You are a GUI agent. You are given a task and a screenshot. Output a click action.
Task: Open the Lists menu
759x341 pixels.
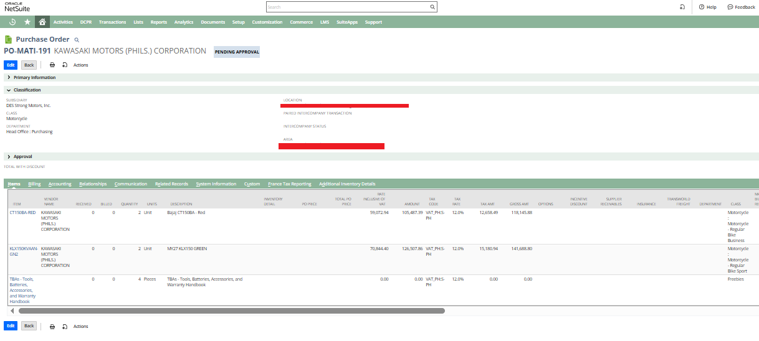138,22
